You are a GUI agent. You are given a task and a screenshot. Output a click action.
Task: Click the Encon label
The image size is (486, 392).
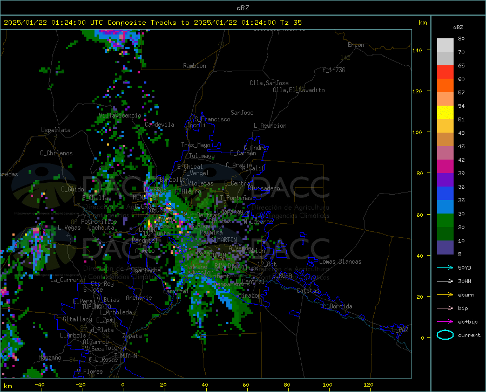tap(356, 45)
